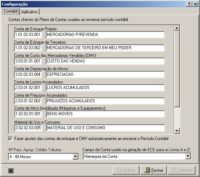This screenshot has width=200, height=177.
Task: Click the Cancelar button
Action: (181, 170)
